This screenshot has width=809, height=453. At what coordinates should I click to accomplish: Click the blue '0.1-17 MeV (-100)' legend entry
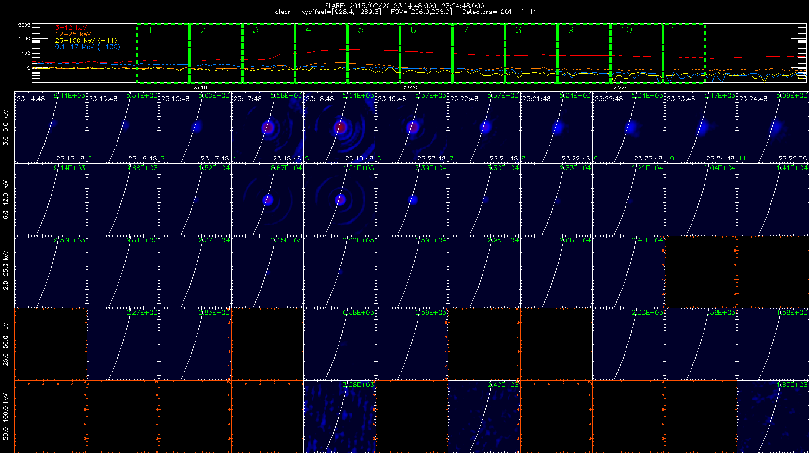point(87,47)
